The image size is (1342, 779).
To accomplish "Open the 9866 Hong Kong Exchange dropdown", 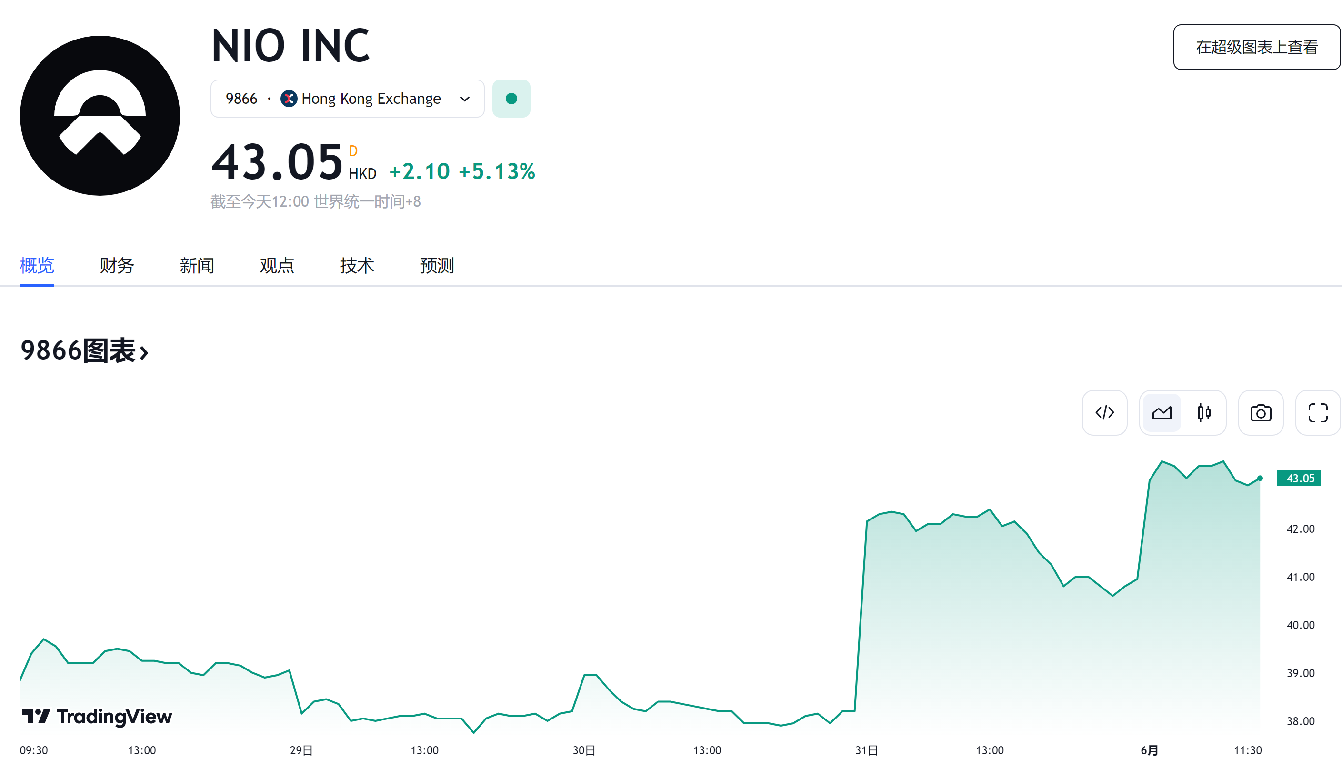I will [x=347, y=99].
